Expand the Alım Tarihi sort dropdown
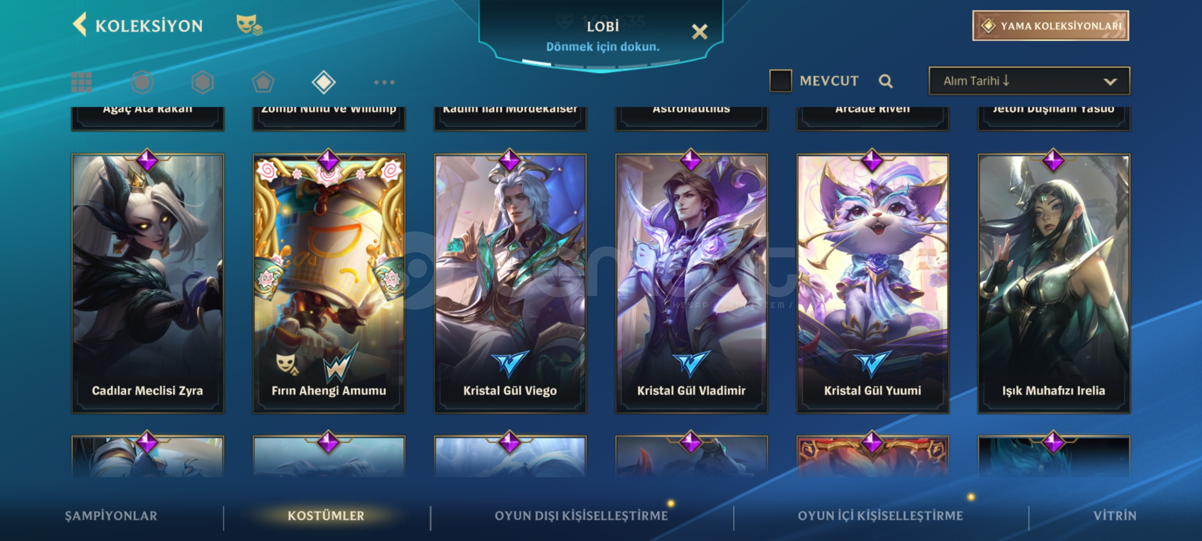1202x541 pixels. (1029, 81)
